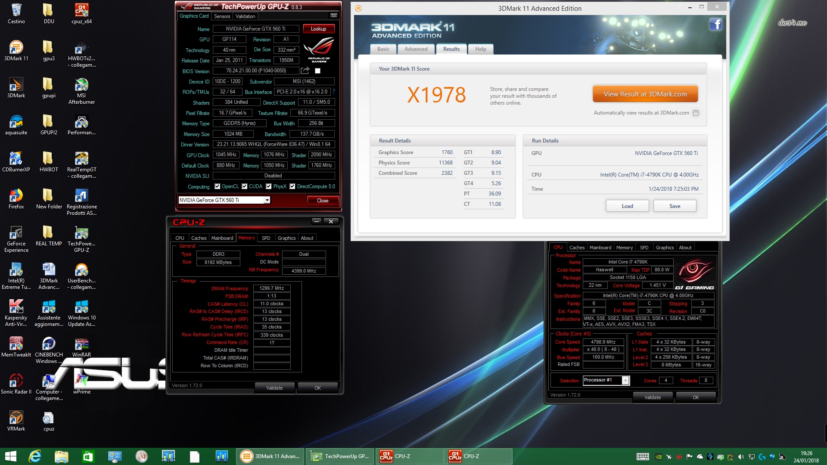Open the Help tab in 3DMark 11
827x465 pixels.
click(480, 49)
